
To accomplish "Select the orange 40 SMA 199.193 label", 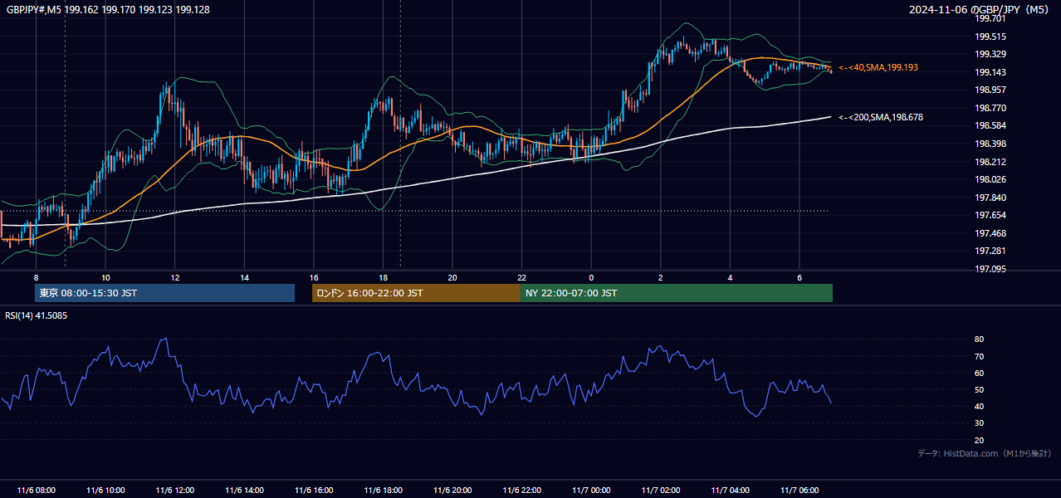I will (878, 67).
